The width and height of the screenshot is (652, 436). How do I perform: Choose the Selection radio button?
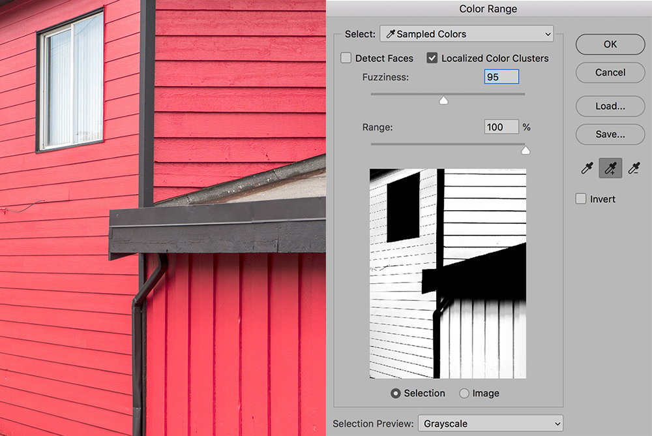click(x=396, y=393)
